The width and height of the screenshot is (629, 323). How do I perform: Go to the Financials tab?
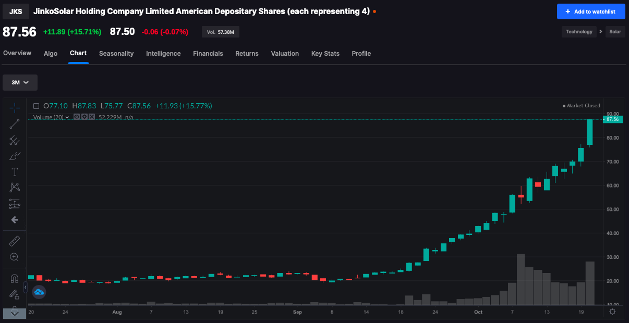(208, 53)
